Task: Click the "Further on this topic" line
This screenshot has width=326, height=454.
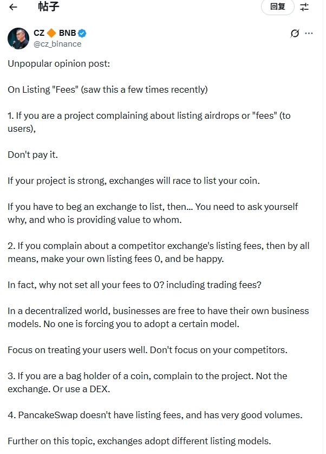Action: [139, 441]
